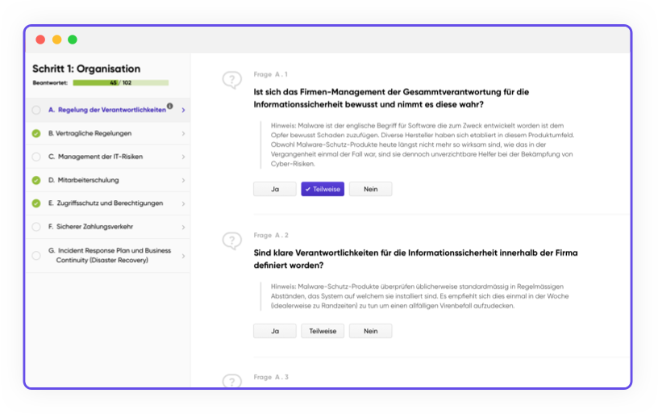Click the info icon next to Regelung der Verantwortlichkeiten
This screenshot has height=414, width=658.
point(169,106)
